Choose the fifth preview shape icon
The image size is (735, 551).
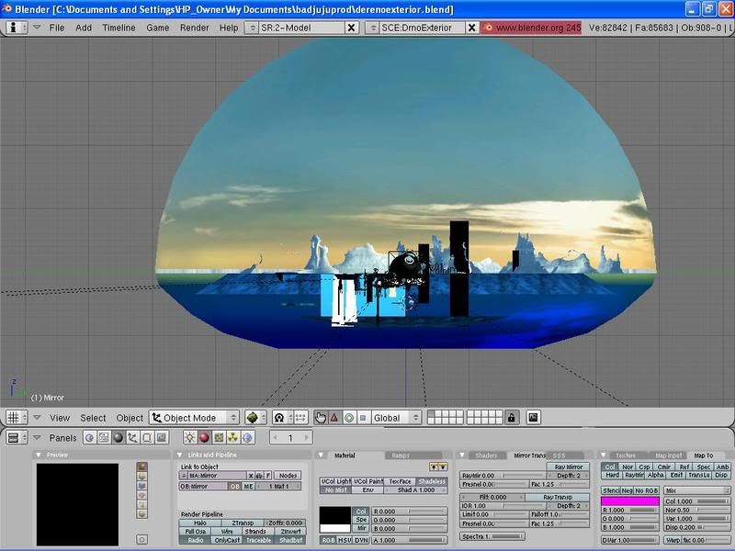point(142,504)
